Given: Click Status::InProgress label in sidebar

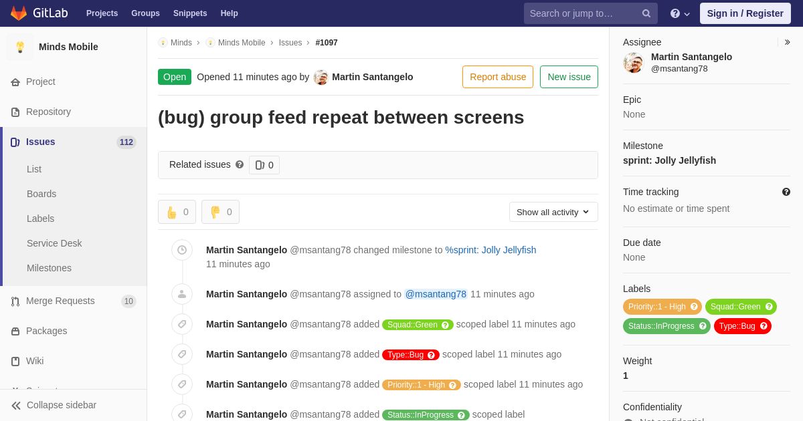Looking at the screenshot, I should pyautogui.click(x=666, y=326).
